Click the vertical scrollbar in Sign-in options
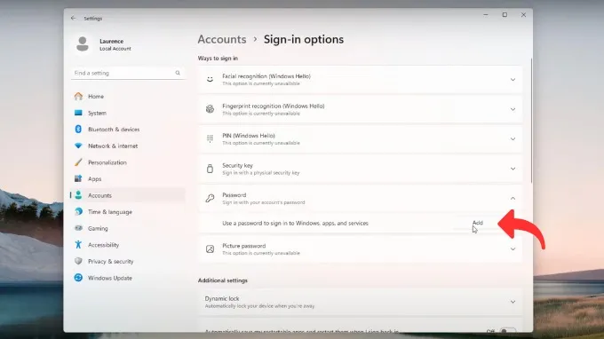The width and height of the screenshot is (604, 339). pyautogui.click(x=531, y=121)
